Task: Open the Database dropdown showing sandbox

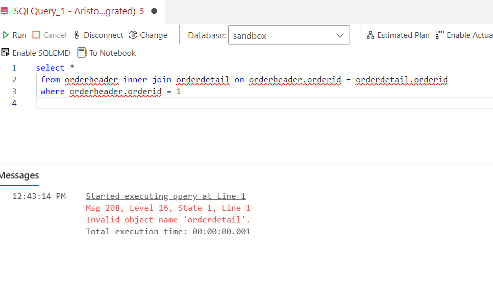Action: [288, 35]
